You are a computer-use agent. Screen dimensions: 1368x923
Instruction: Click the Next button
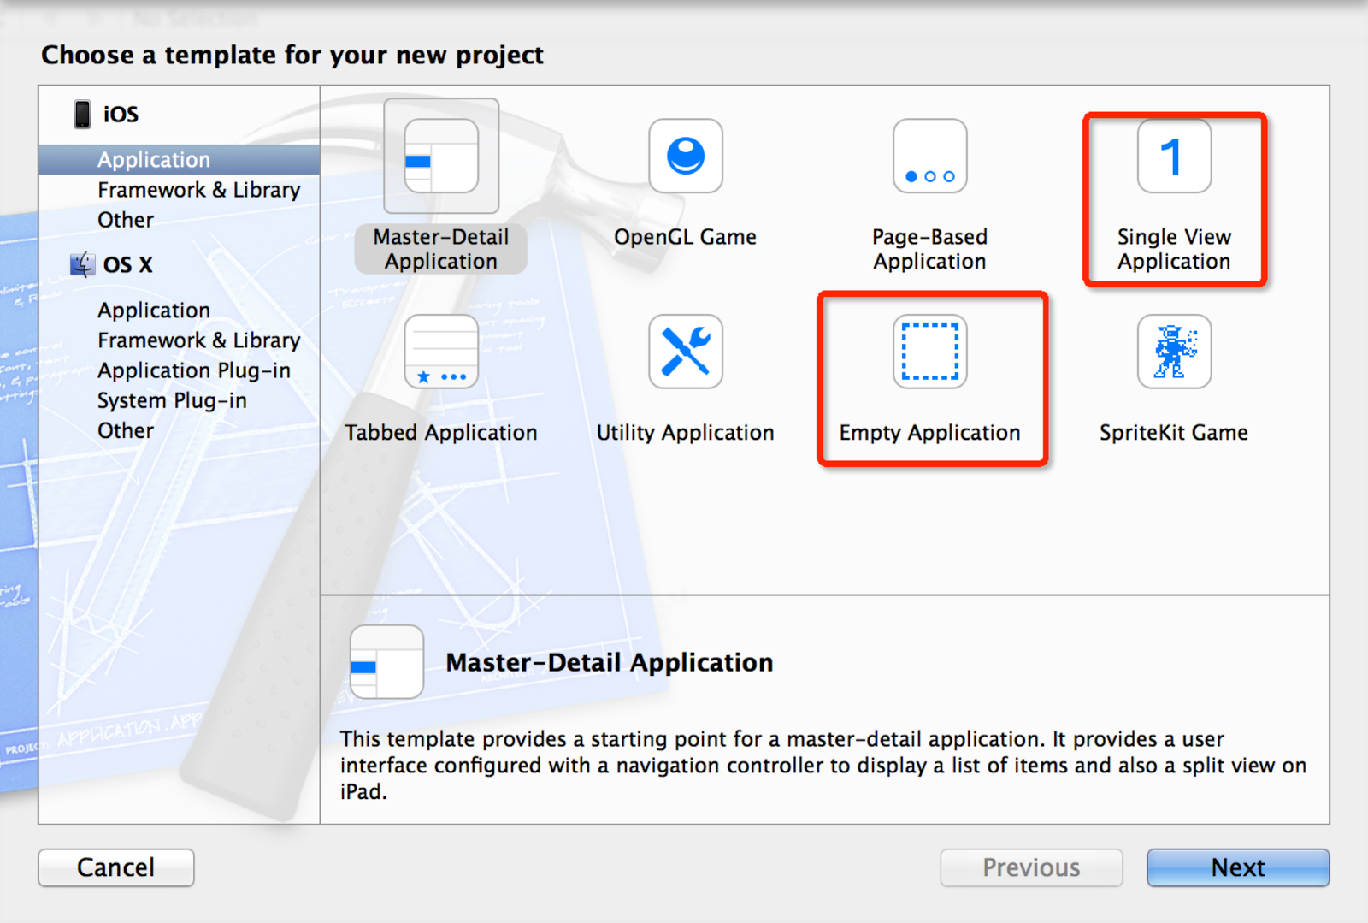click(x=1238, y=867)
